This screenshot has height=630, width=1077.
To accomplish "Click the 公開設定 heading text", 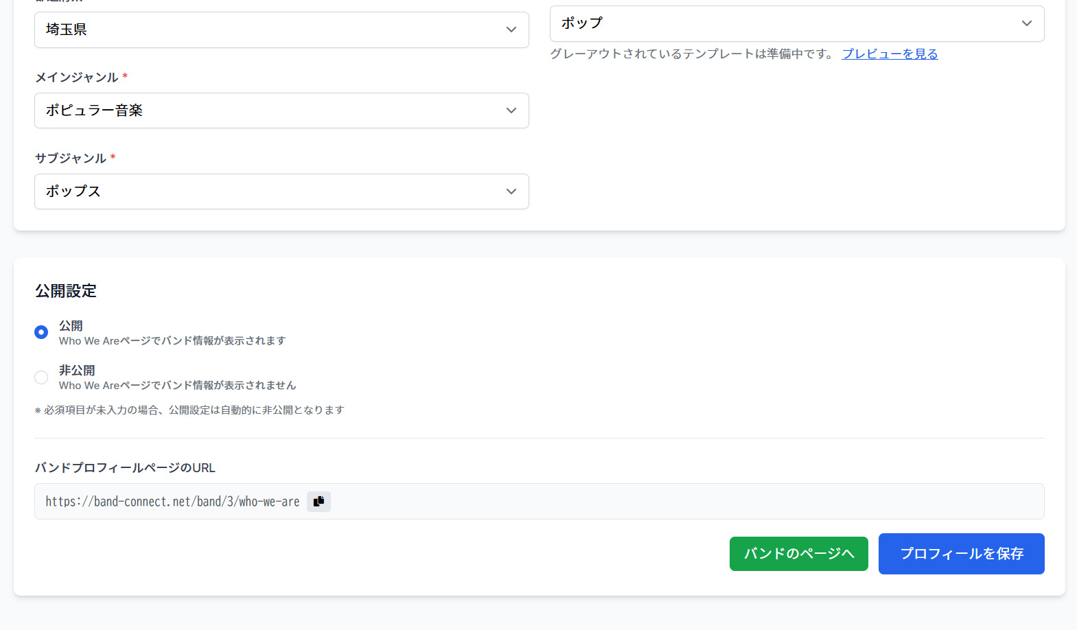I will click(x=66, y=291).
